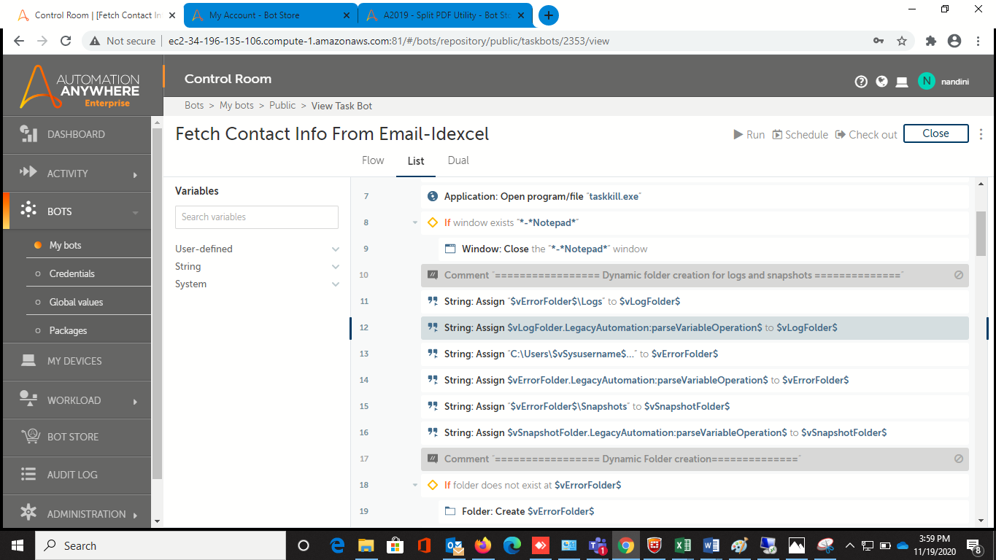The image size is (996, 560).
Task: Select the My bots radio item
Action: point(65,245)
